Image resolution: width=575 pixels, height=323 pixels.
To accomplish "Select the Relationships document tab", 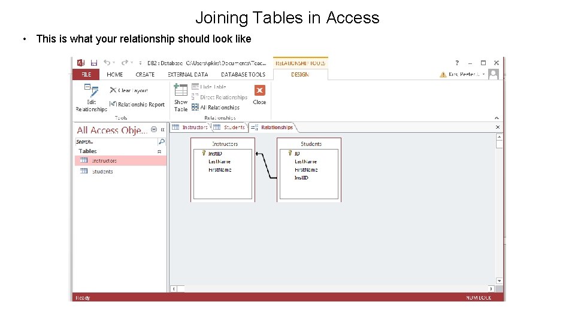I will coord(273,127).
